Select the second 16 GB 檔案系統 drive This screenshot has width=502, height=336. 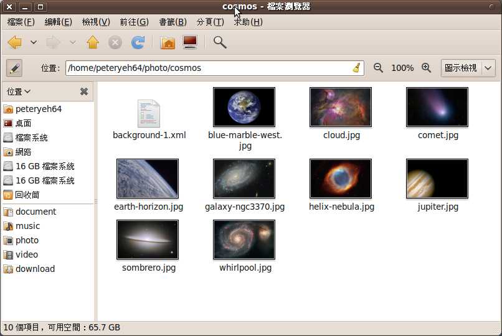(47, 180)
